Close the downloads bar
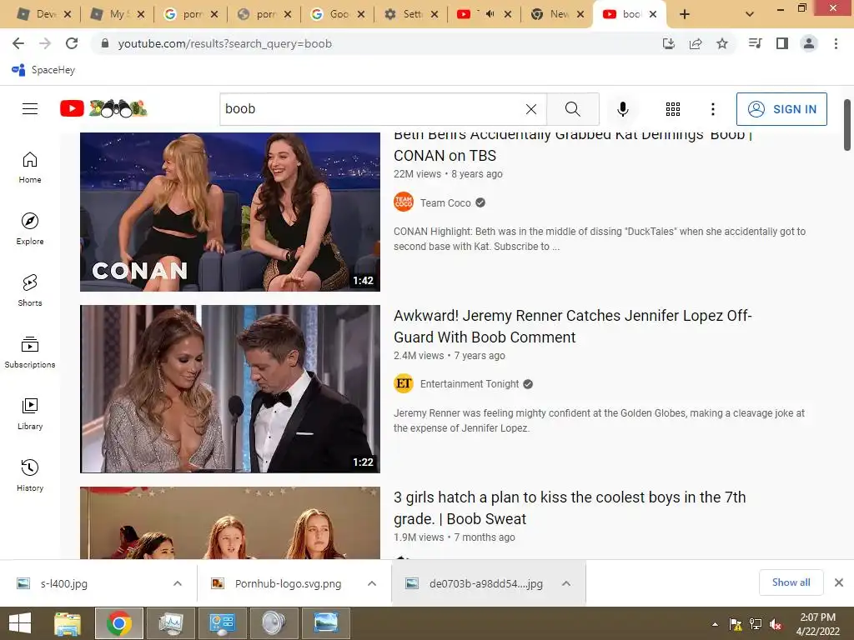 coord(839,582)
